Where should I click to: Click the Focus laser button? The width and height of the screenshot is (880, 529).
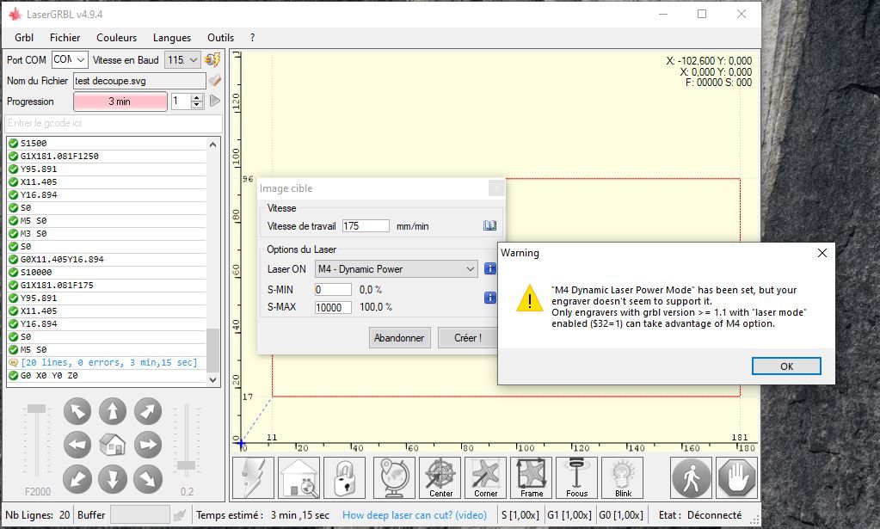click(576, 478)
